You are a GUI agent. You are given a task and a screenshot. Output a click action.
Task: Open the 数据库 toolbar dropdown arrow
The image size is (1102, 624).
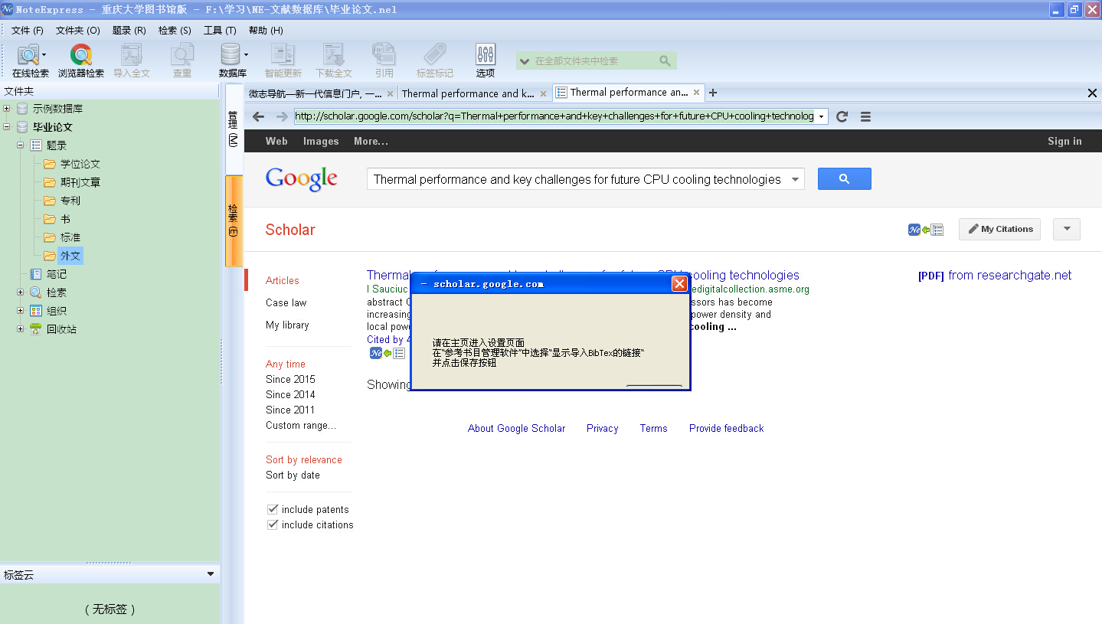(246, 54)
